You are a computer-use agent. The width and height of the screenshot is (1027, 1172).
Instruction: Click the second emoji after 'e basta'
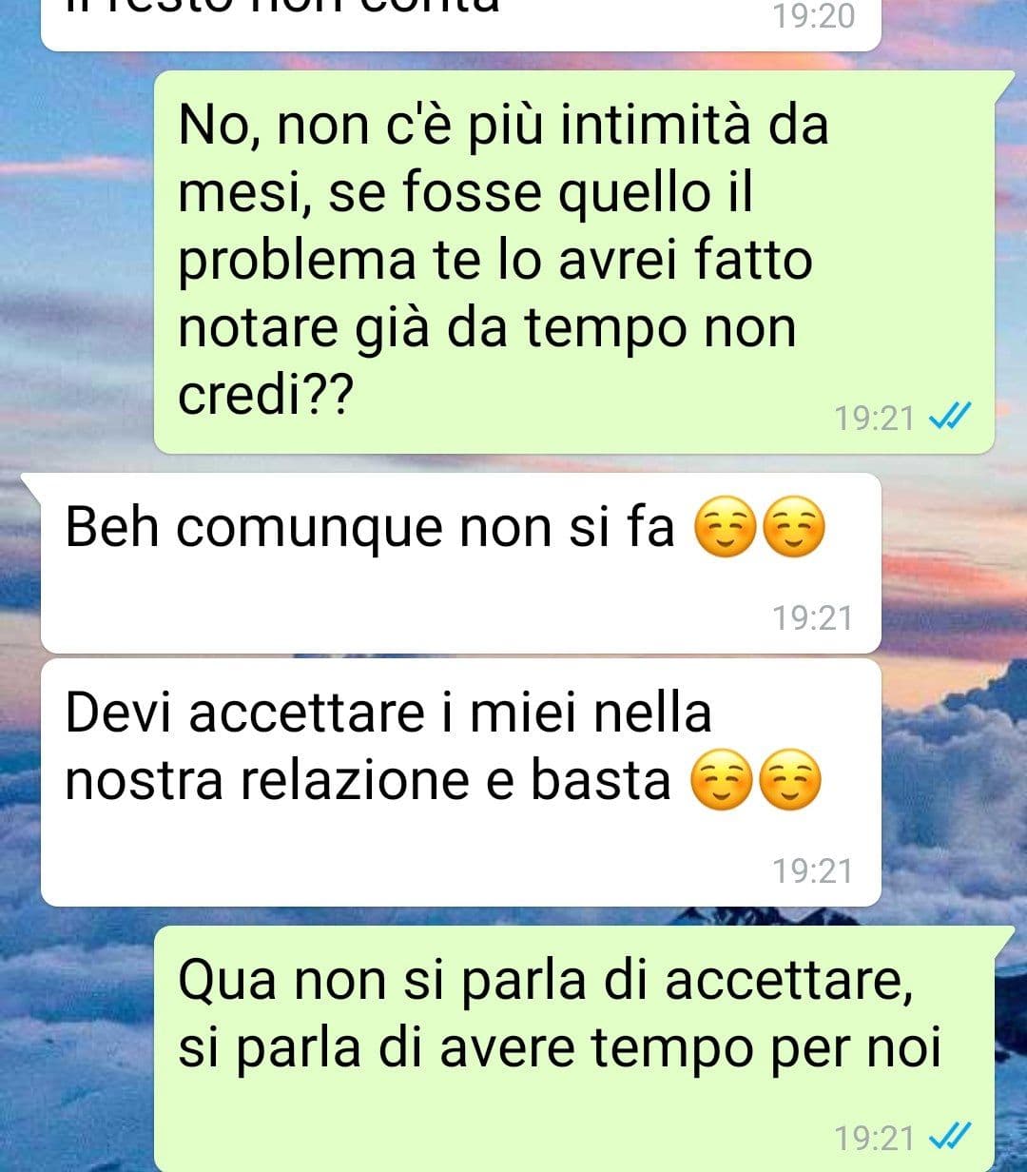[789, 782]
